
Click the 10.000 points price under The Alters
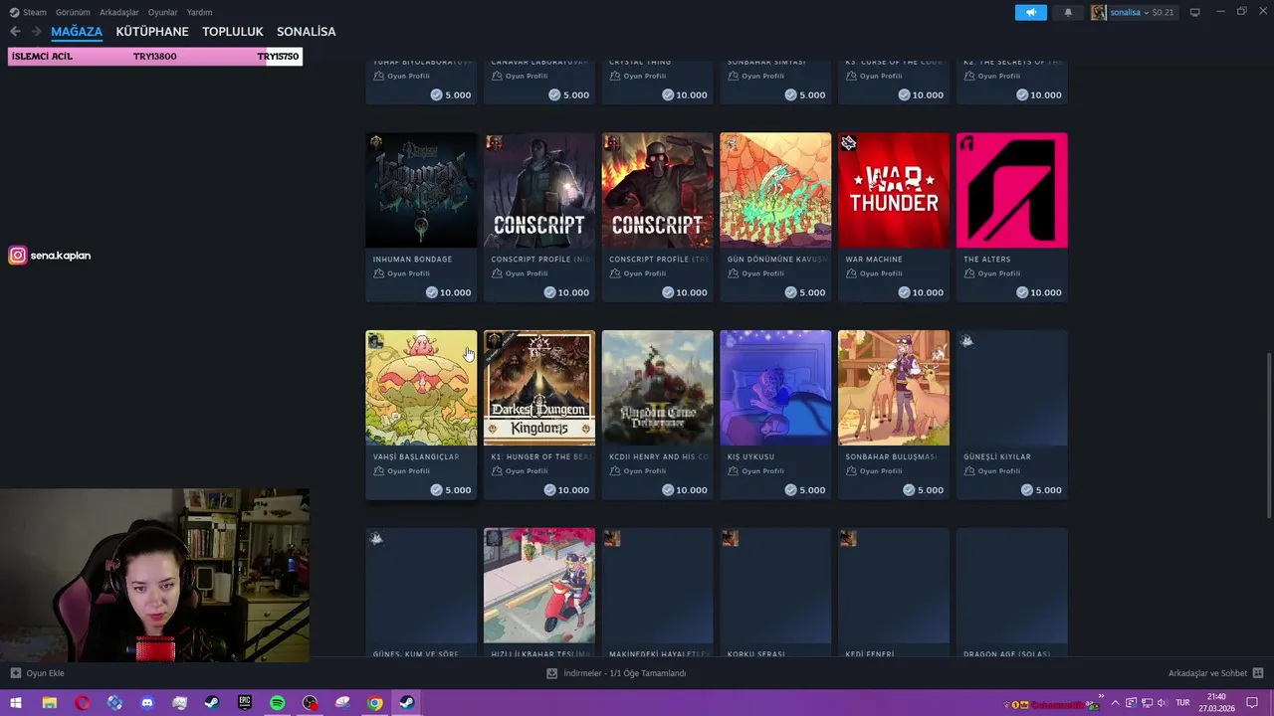coord(1039,292)
